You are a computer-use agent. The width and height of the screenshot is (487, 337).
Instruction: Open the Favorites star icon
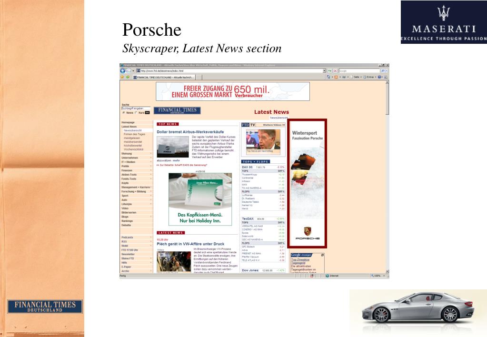[x=122, y=77]
